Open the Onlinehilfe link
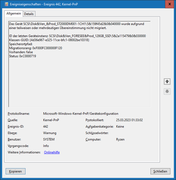 [52, 152]
